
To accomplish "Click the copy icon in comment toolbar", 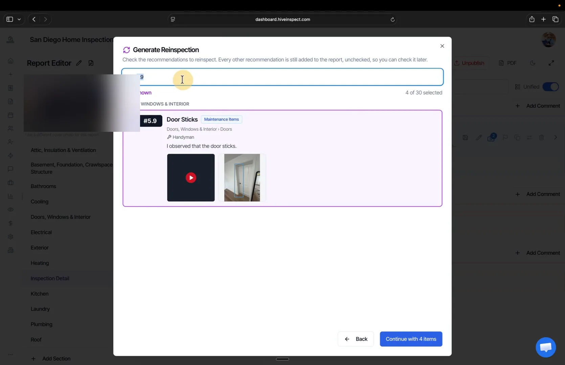I will coord(517,138).
